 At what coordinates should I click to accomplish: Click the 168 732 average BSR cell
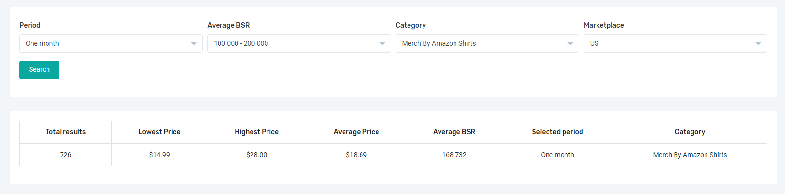(x=454, y=155)
